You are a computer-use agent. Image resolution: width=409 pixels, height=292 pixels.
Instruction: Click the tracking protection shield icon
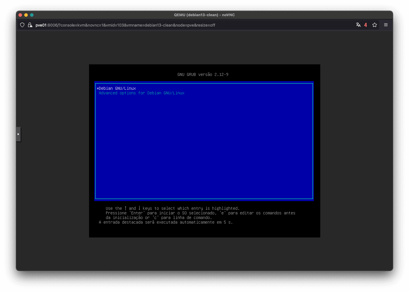[x=22, y=25]
